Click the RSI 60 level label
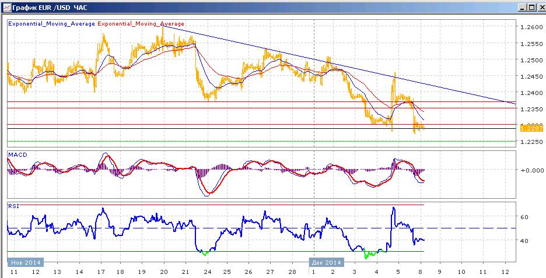Screen dimensions: 546x278 524,217
